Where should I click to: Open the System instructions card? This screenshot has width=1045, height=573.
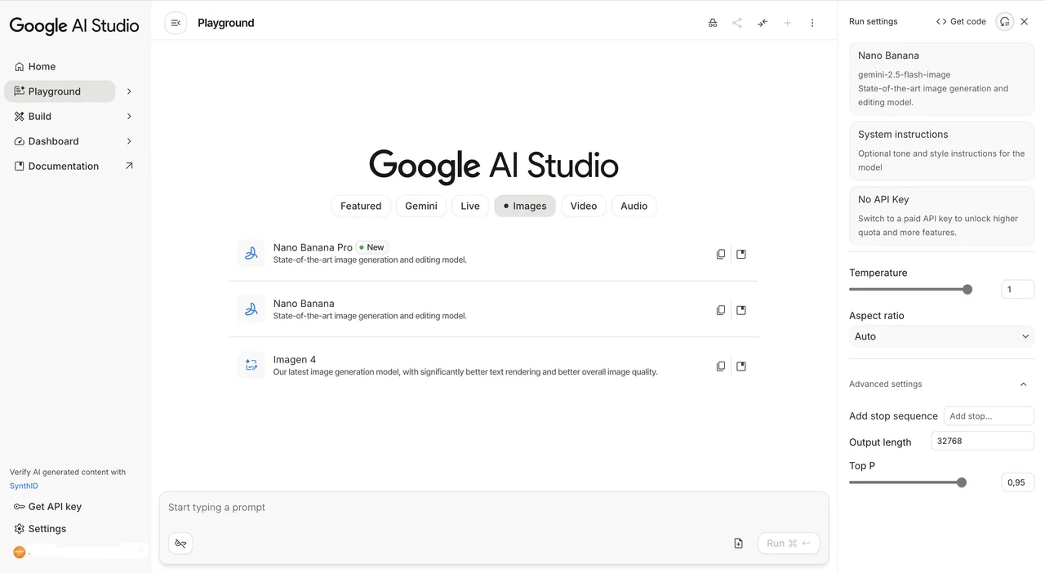(x=941, y=151)
